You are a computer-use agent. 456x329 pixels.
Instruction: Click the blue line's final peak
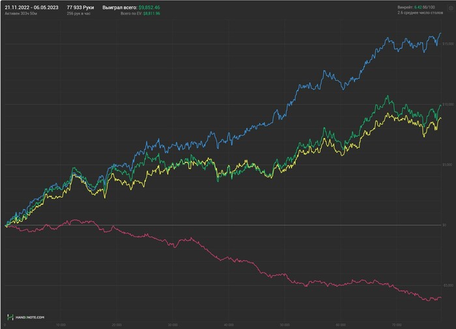(441, 33)
